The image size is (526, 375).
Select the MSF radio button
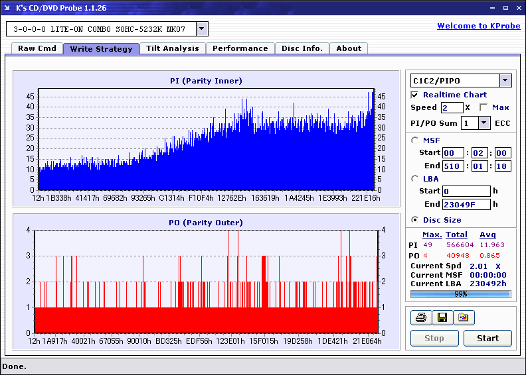coord(415,140)
